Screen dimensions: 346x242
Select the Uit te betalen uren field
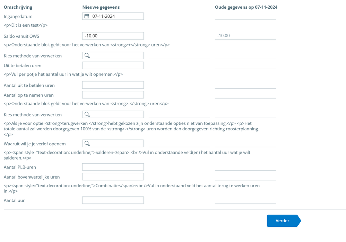pos(113,65)
